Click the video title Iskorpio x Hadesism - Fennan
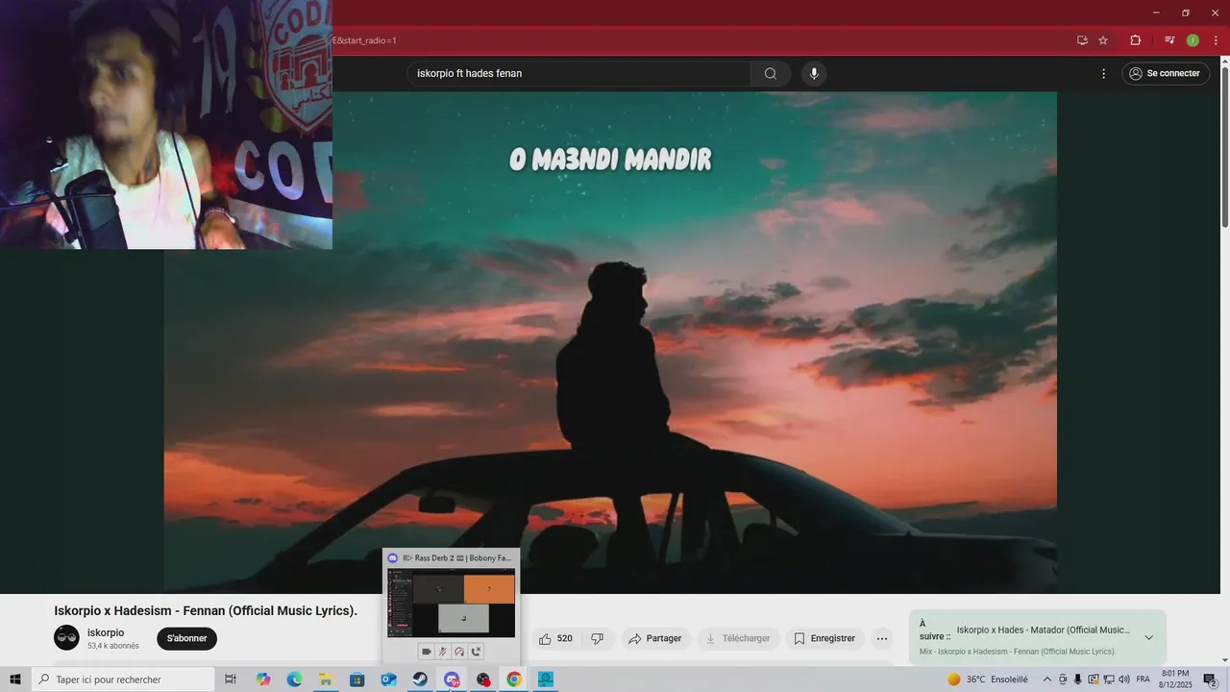The image size is (1230, 692). click(x=206, y=611)
